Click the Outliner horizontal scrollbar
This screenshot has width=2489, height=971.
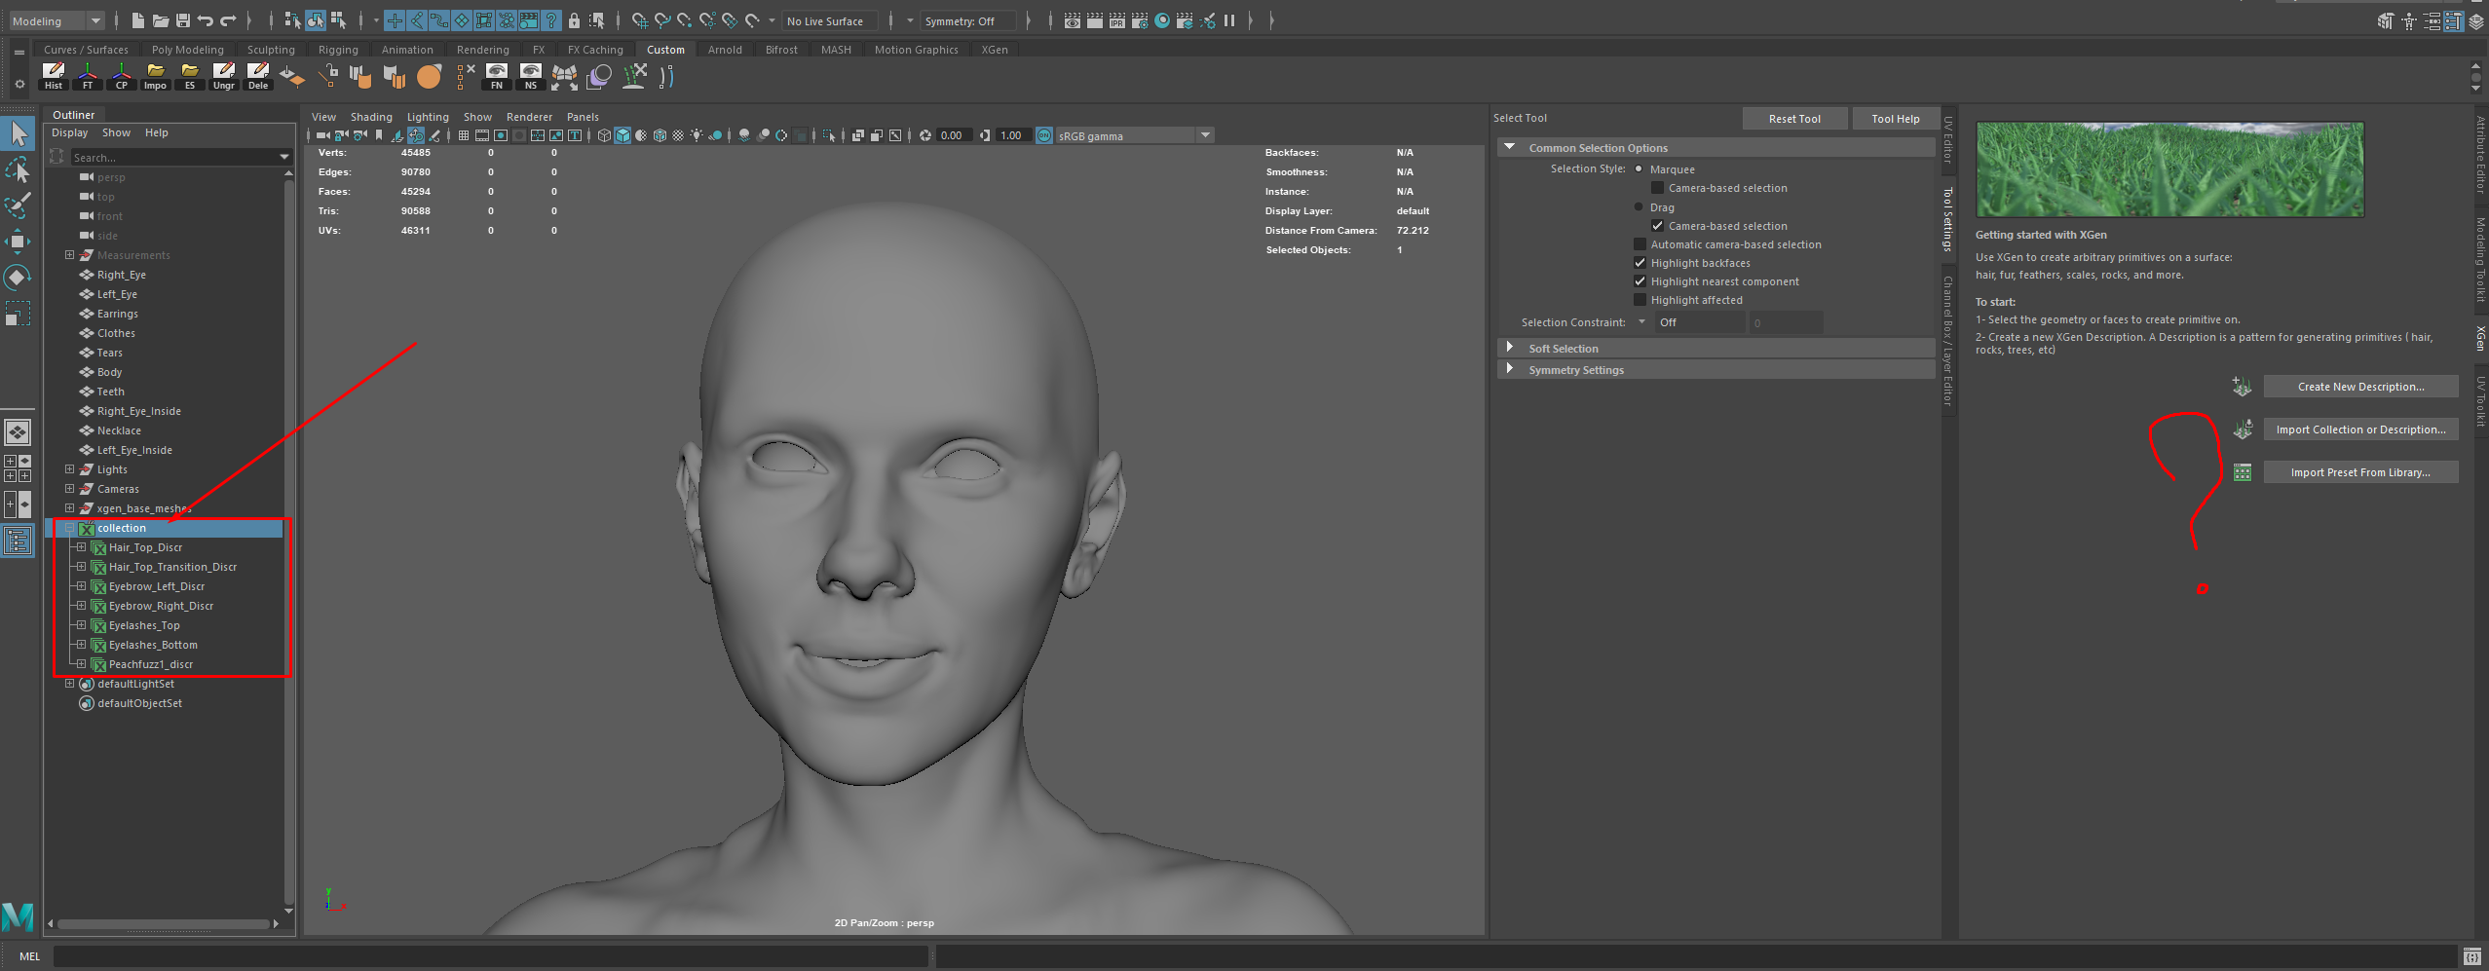(x=163, y=923)
